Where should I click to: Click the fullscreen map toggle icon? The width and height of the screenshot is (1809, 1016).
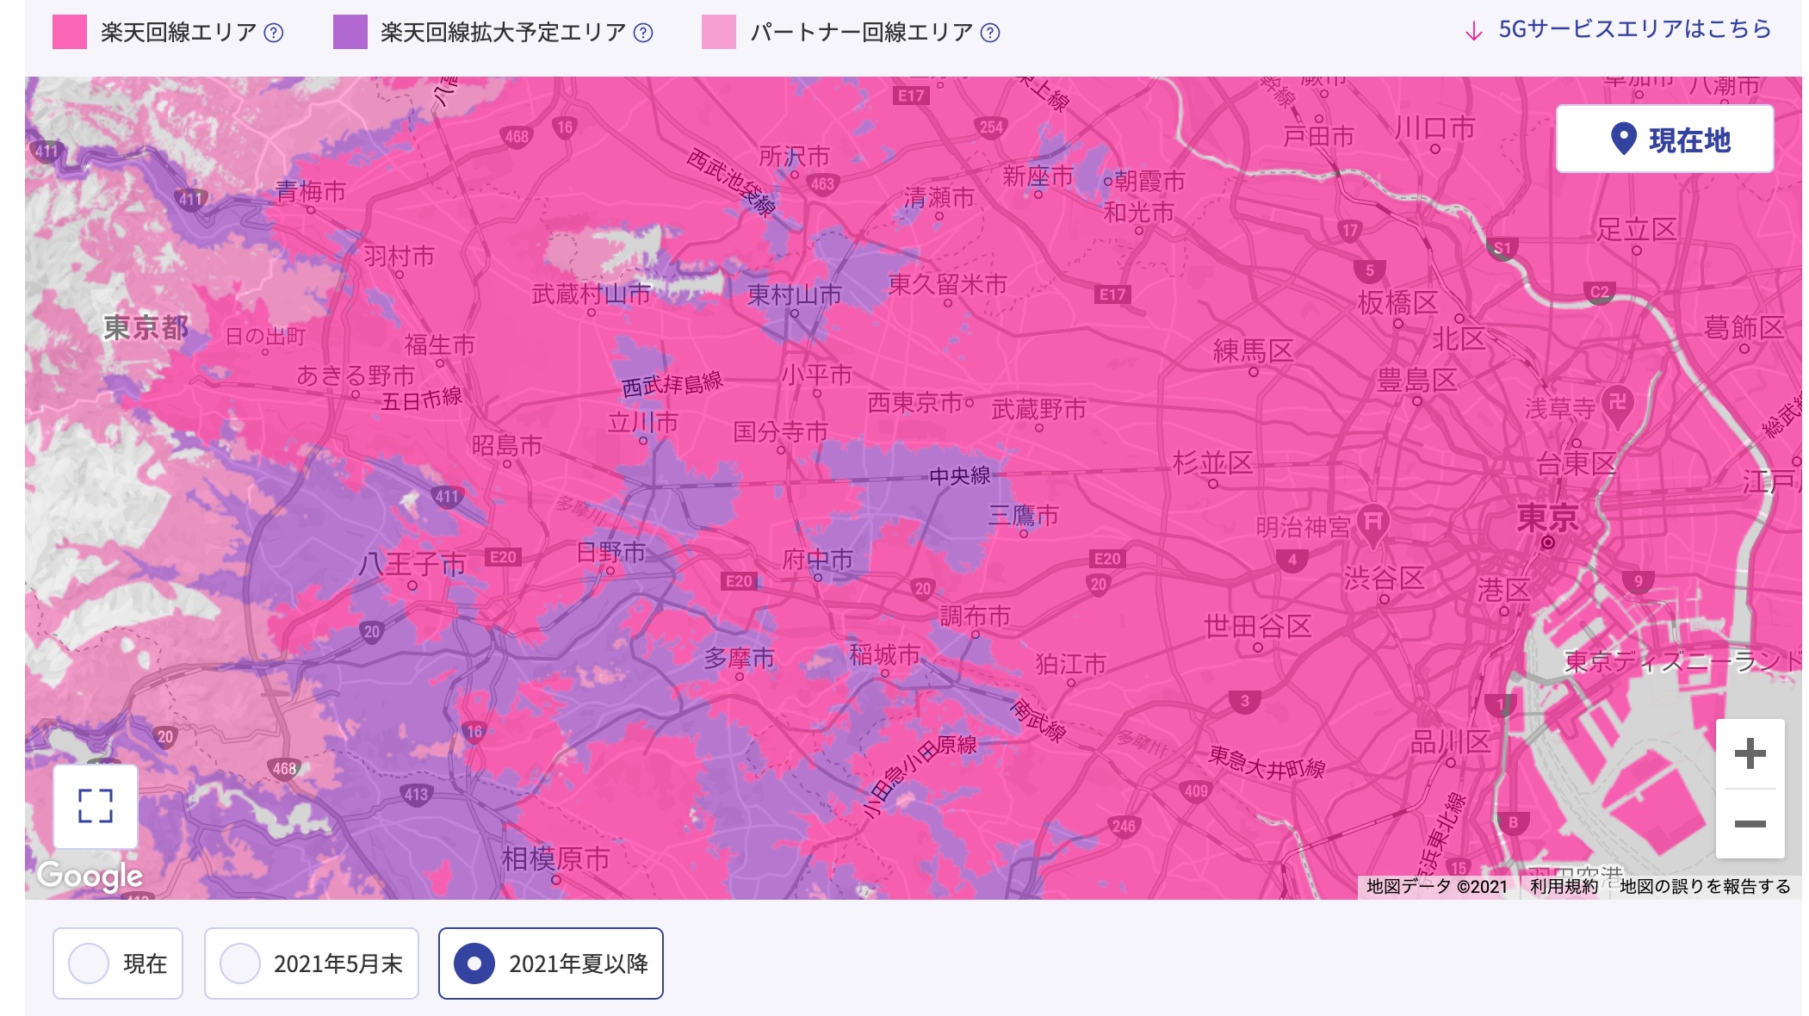coord(96,806)
